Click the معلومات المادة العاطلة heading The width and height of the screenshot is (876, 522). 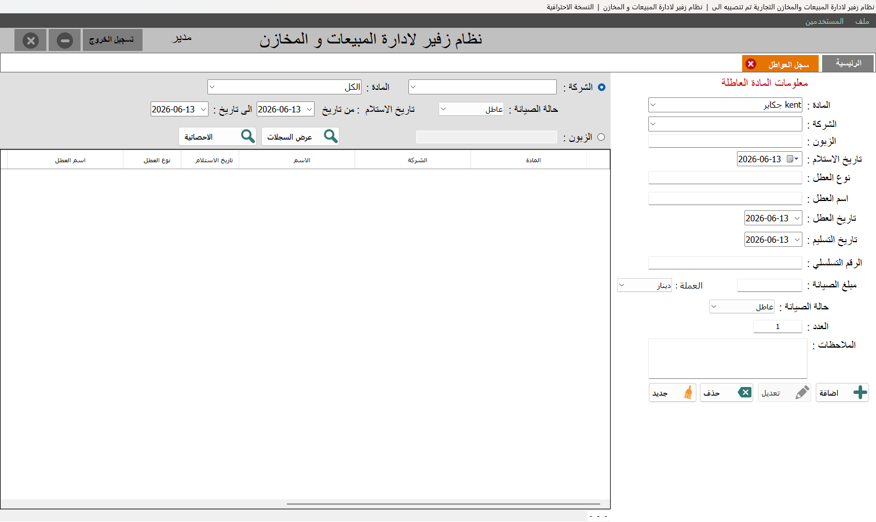pos(764,83)
